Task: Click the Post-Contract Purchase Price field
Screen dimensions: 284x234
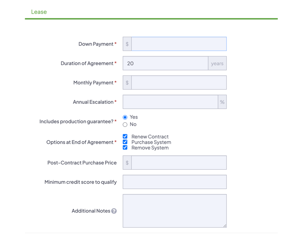Action: (x=179, y=163)
